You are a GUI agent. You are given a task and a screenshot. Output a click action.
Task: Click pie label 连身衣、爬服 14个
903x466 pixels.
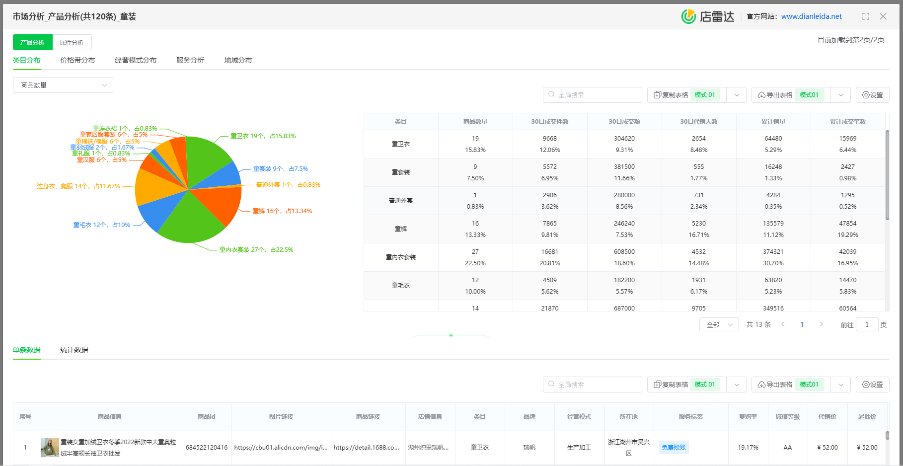78,186
